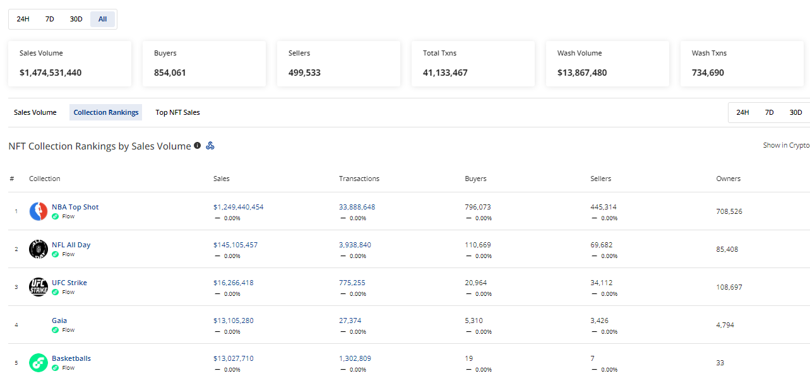Viewport: 810px width, 376px height.
Task: Click the webhook icon next to the rankings heading
Action: pos(210,146)
